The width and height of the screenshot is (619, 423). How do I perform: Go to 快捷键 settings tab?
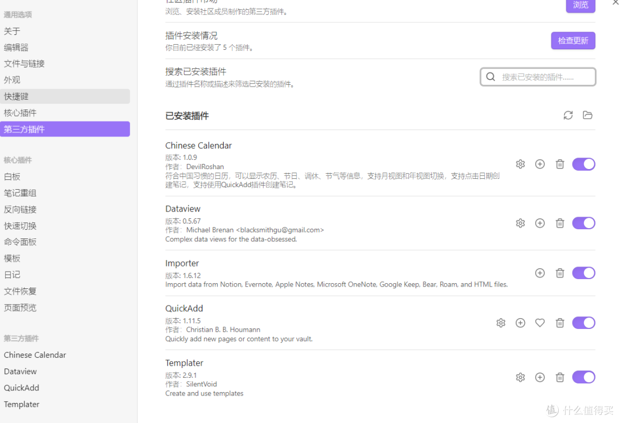click(65, 96)
